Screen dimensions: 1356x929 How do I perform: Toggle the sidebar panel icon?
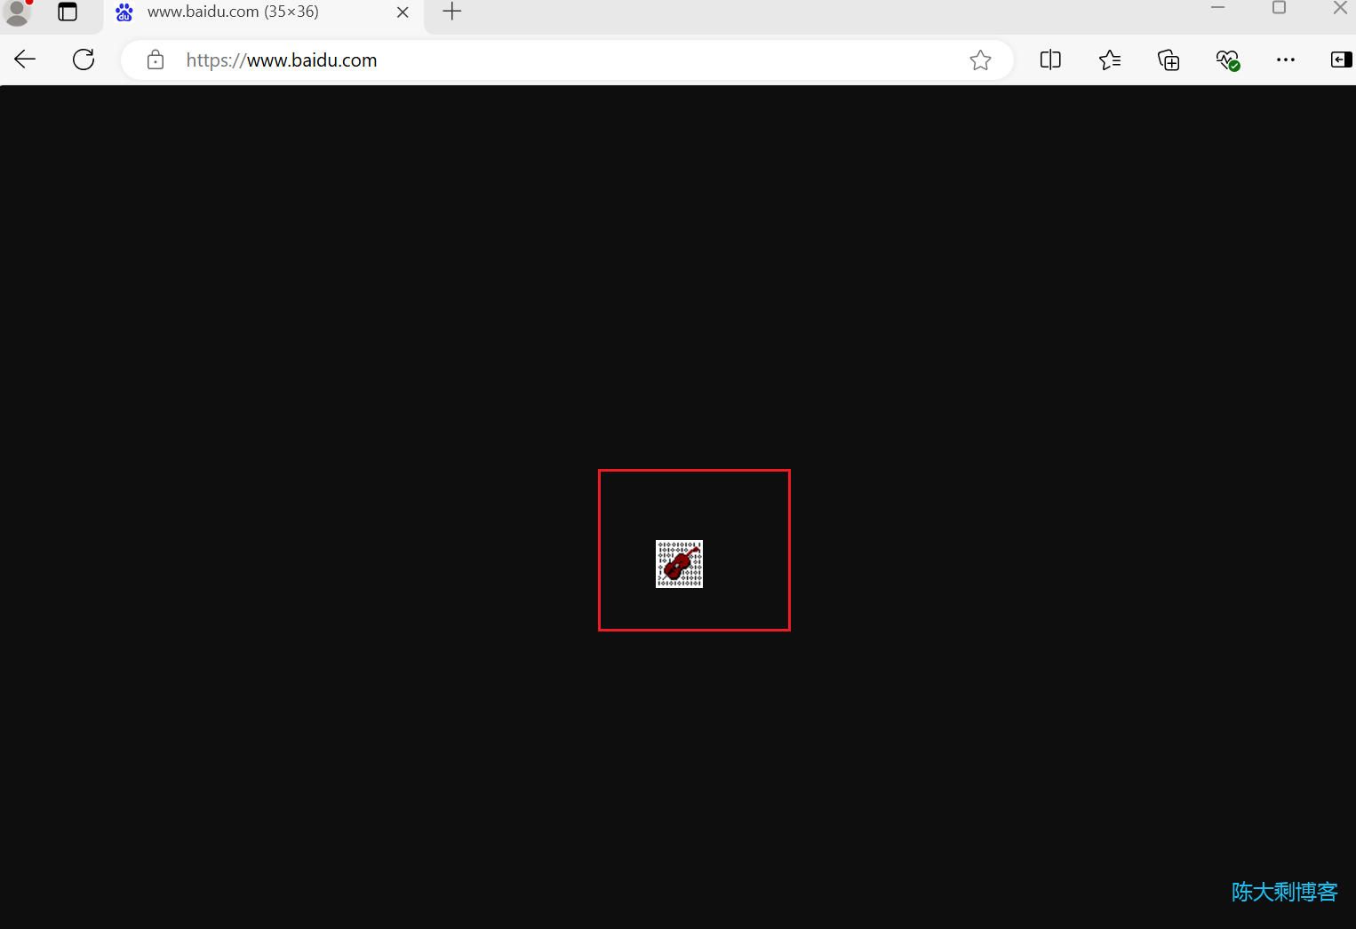(x=1341, y=60)
